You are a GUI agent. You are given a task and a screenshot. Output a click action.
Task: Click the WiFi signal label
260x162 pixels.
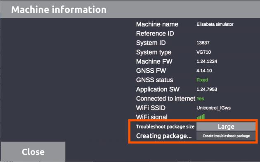coord(152,117)
